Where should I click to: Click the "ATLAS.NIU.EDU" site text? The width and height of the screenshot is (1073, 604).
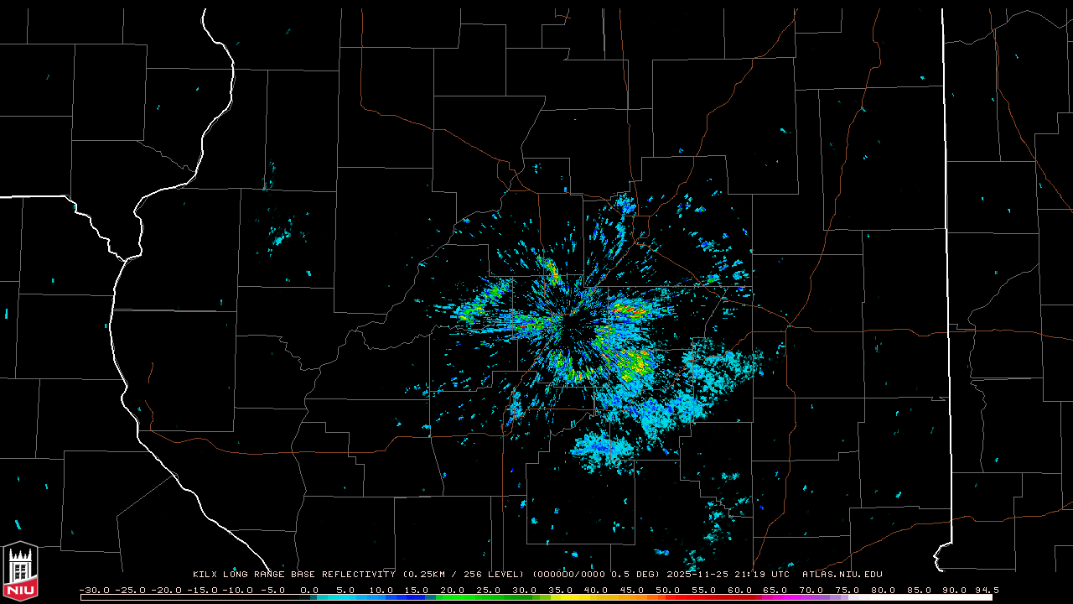[842, 575]
